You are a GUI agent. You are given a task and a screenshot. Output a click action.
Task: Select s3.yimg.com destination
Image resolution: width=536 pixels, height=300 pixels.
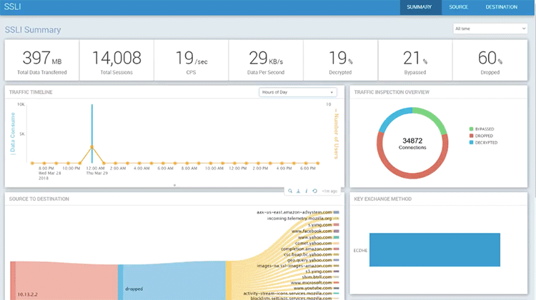click(x=318, y=271)
